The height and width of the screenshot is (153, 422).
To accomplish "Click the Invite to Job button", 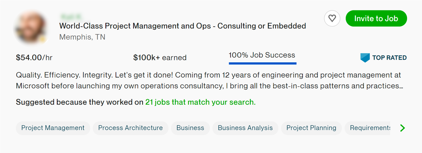I will click(x=376, y=18).
